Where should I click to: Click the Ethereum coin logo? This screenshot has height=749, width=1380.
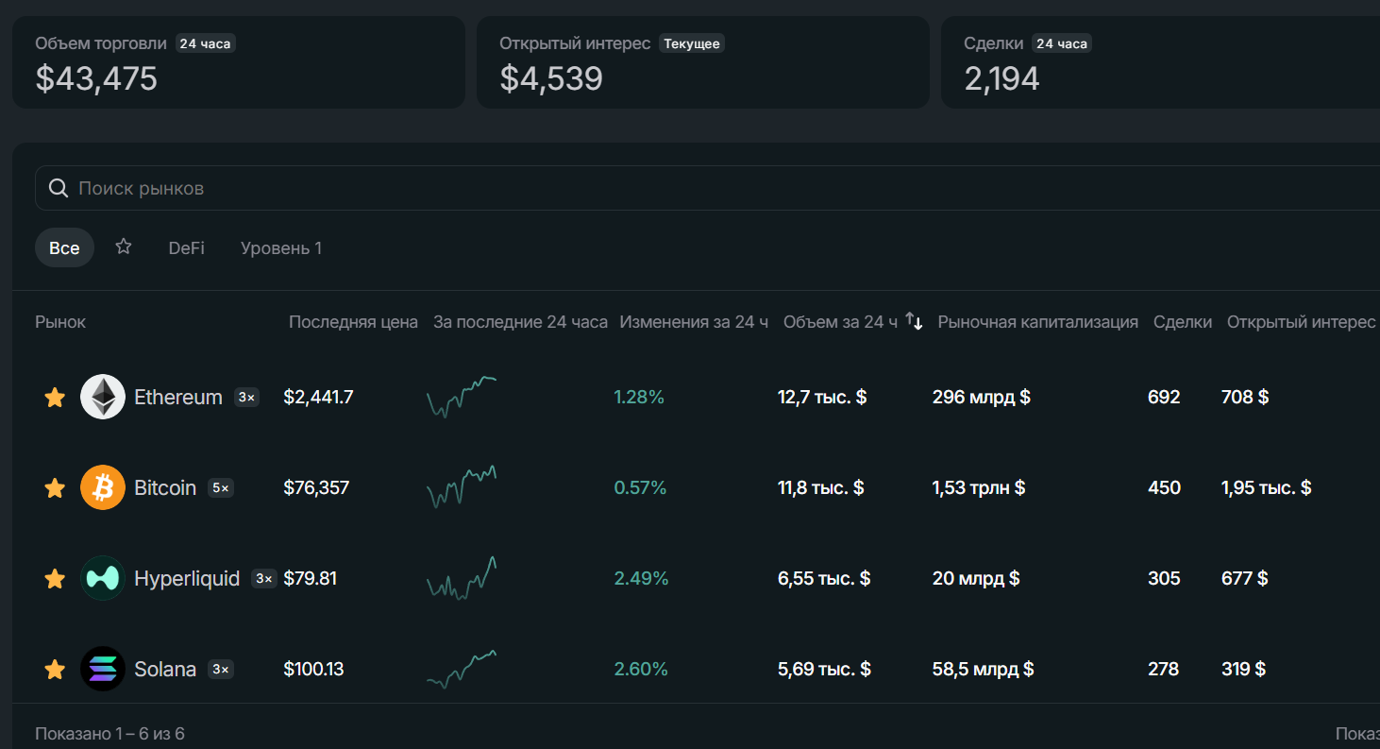[103, 397]
